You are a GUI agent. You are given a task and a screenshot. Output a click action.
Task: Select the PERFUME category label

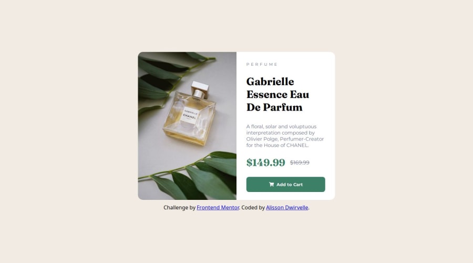click(262, 64)
